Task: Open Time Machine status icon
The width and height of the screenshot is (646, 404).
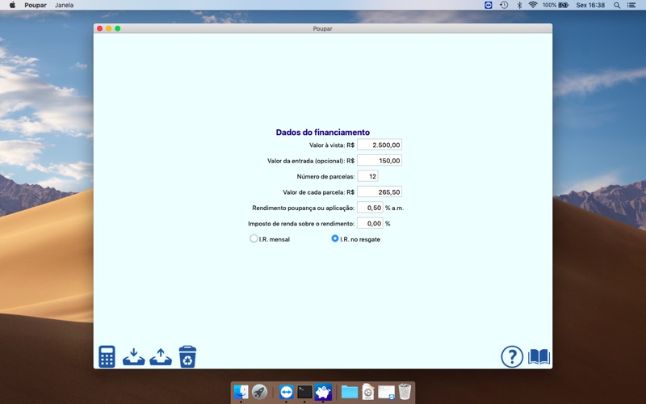Action: pyautogui.click(x=503, y=5)
